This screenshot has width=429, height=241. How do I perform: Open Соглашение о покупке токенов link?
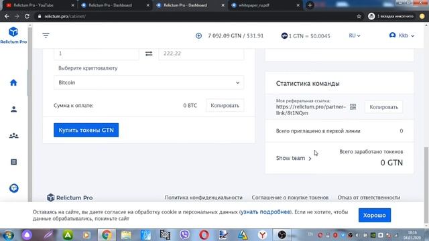(290, 197)
